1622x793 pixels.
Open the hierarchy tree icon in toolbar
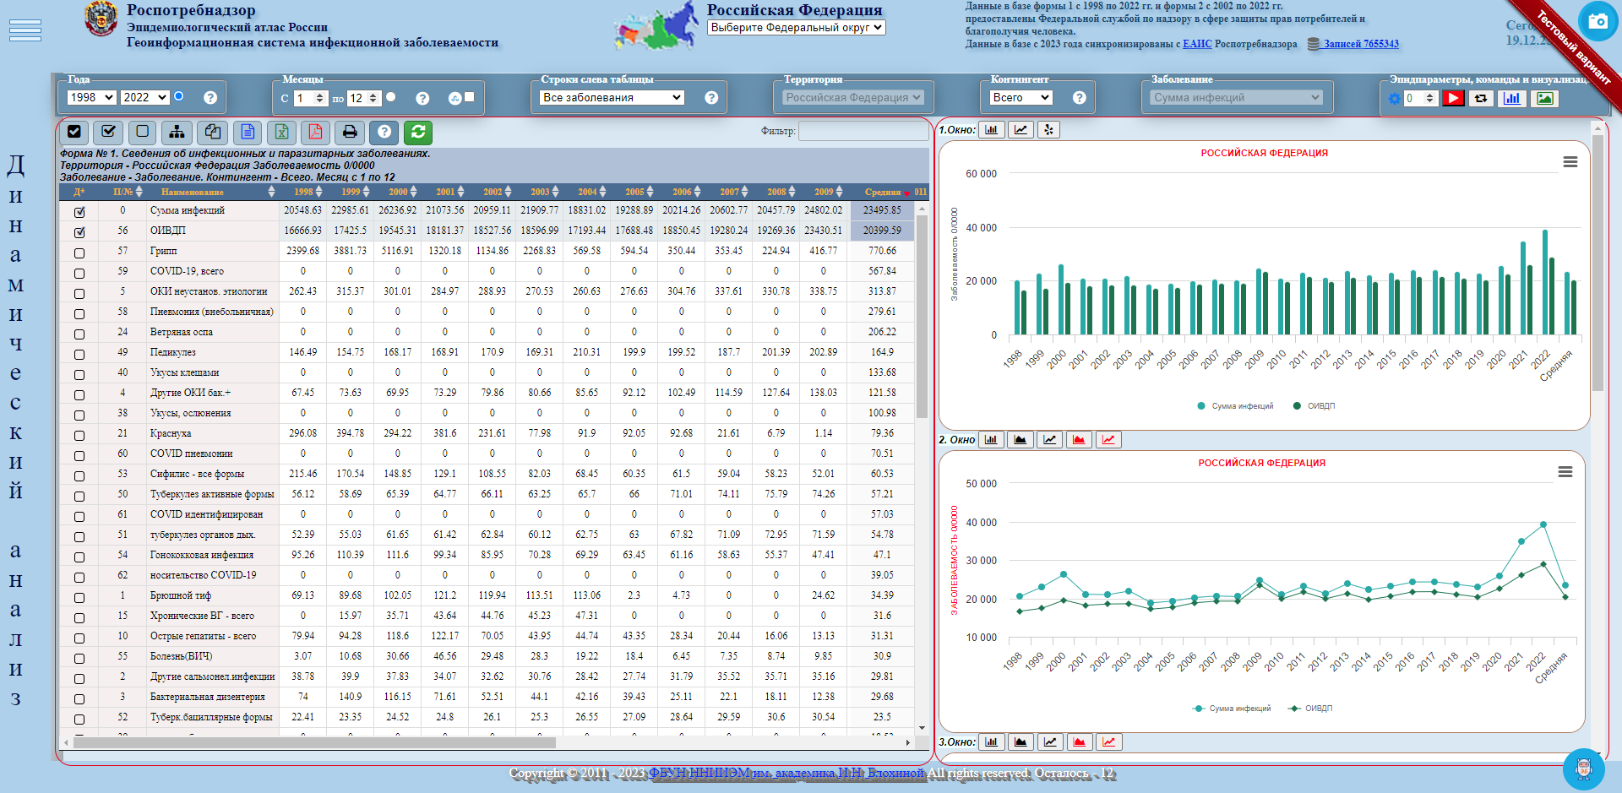point(177,132)
